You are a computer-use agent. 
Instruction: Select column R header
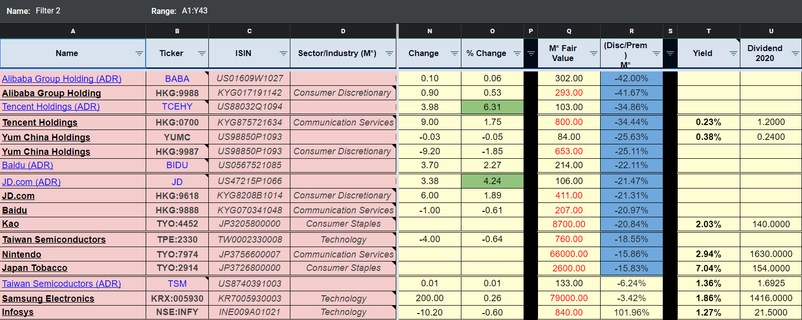tap(632, 31)
